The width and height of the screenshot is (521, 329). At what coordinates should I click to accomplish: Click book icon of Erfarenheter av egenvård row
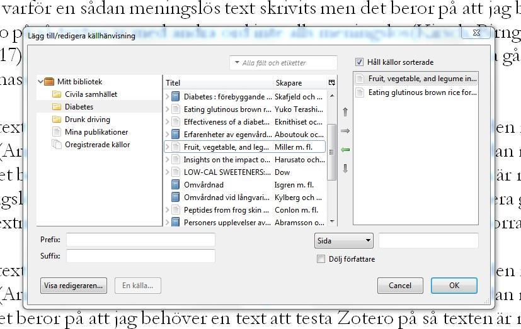(x=175, y=135)
